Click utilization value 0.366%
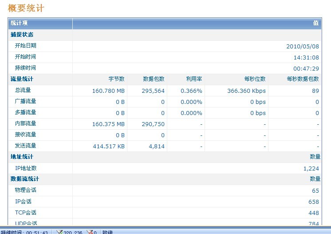Viewport: 331px width, 234px height. (191, 91)
